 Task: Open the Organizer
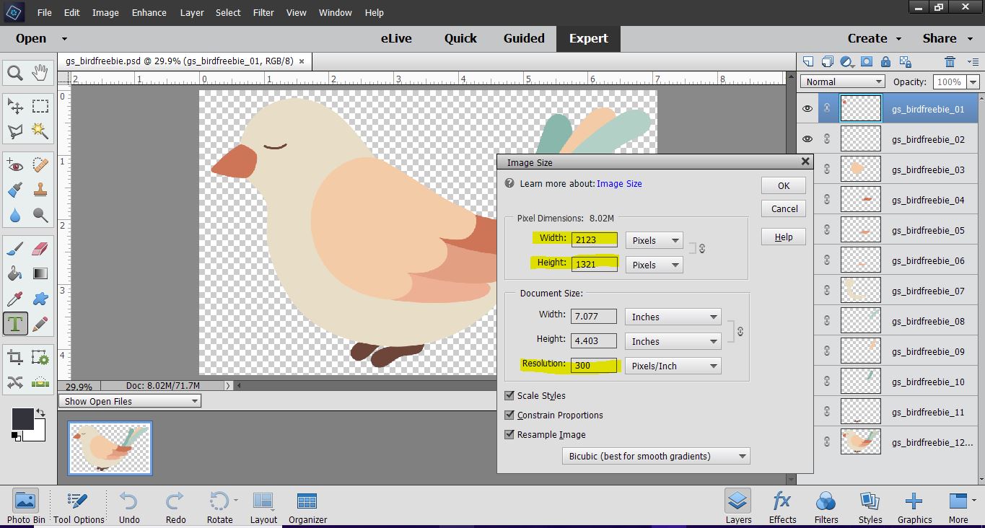coord(307,507)
